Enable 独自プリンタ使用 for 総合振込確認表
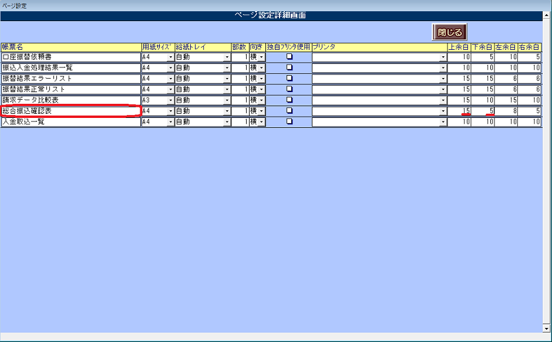This screenshot has height=342, width=552. tap(289, 111)
